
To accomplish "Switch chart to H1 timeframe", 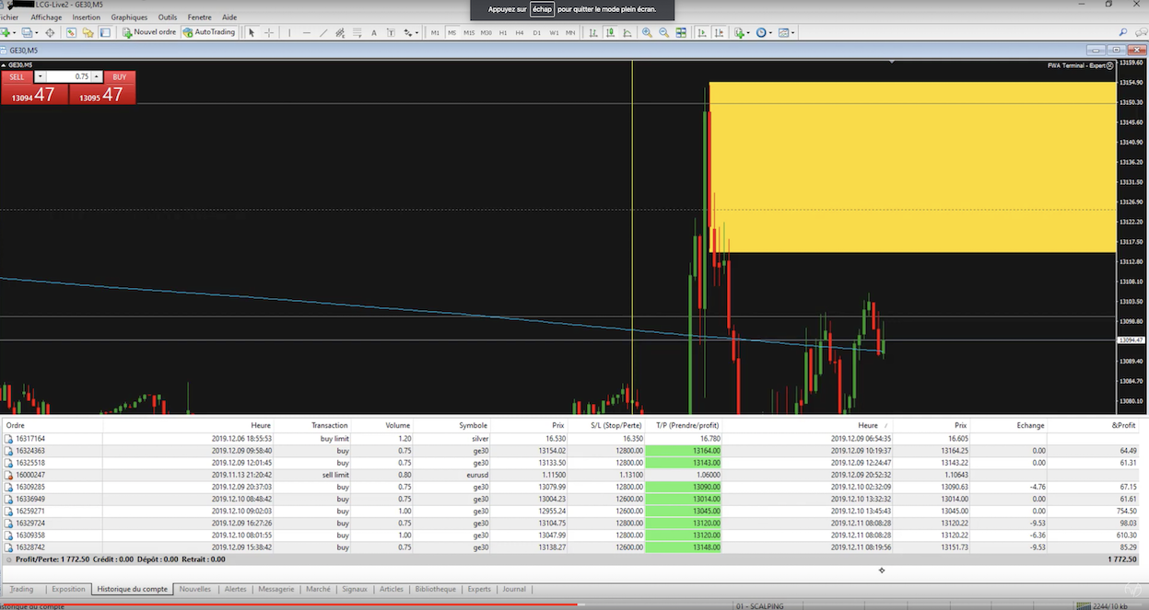I will [503, 32].
